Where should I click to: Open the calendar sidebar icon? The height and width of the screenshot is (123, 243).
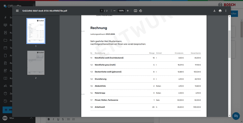[5, 48]
